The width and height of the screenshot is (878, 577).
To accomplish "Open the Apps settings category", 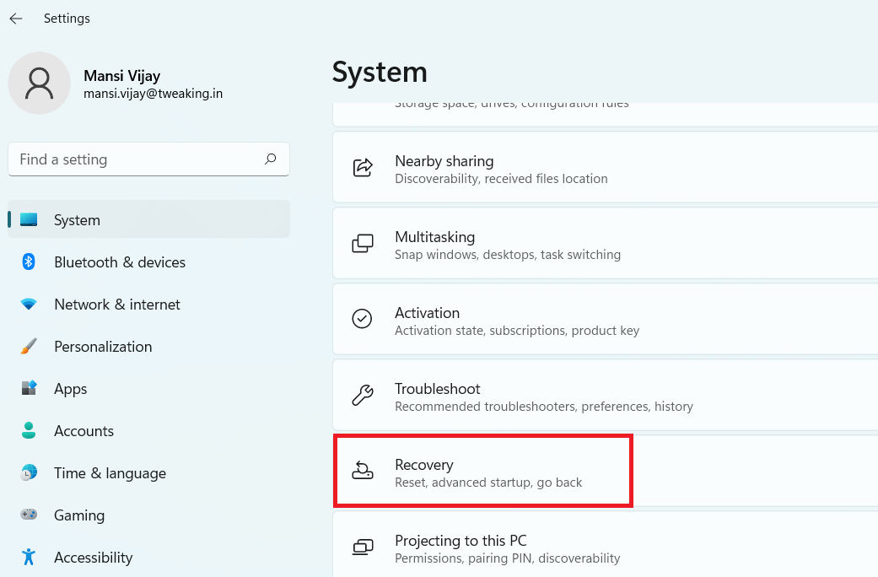I will [71, 389].
